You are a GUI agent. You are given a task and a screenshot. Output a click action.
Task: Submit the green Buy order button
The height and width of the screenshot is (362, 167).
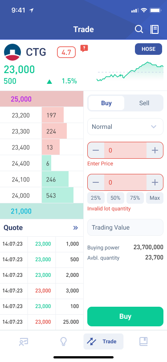click(x=125, y=316)
